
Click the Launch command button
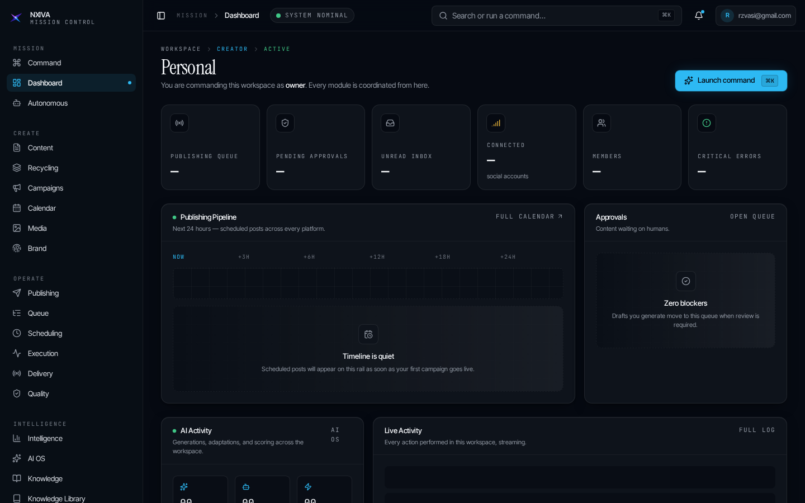[x=731, y=80]
